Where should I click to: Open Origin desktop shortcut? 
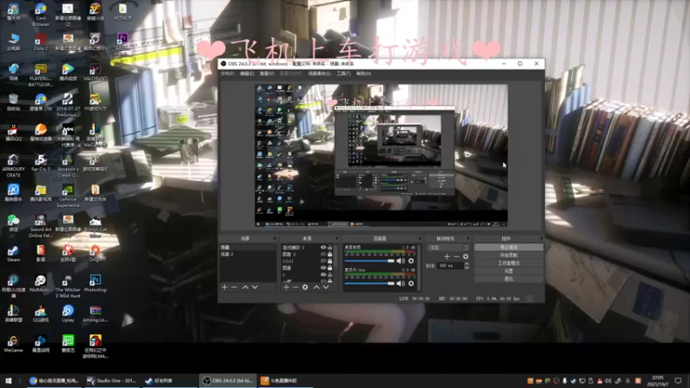point(95,253)
